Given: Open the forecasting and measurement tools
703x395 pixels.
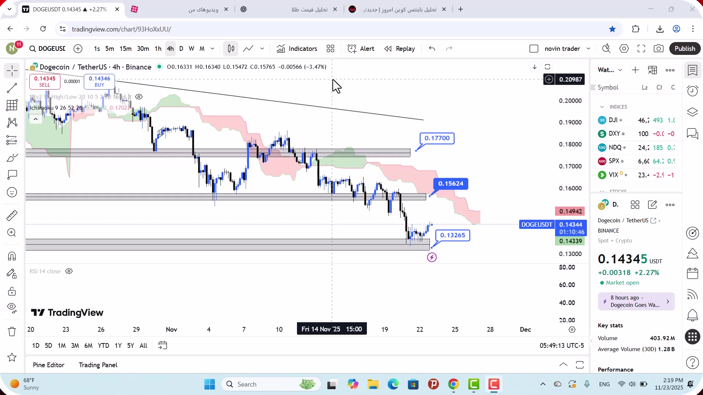Looking at the screenshot, I should tap(12, 140).
